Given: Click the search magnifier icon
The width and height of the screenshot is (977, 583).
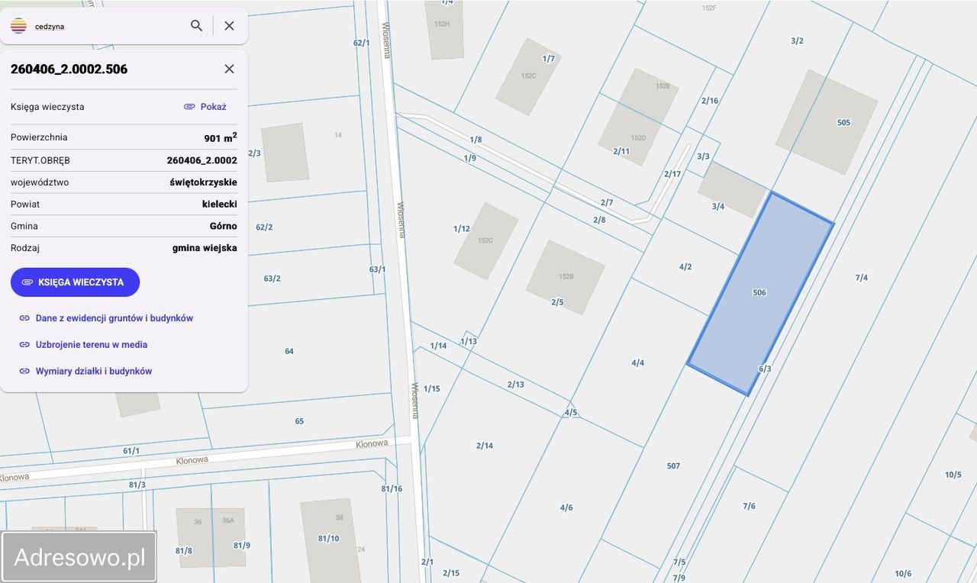Looking at the screenshot, I should [196, 25].
